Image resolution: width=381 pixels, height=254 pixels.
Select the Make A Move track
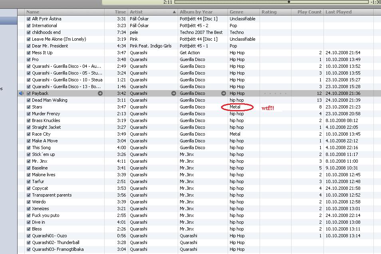(x=45, y=141)
